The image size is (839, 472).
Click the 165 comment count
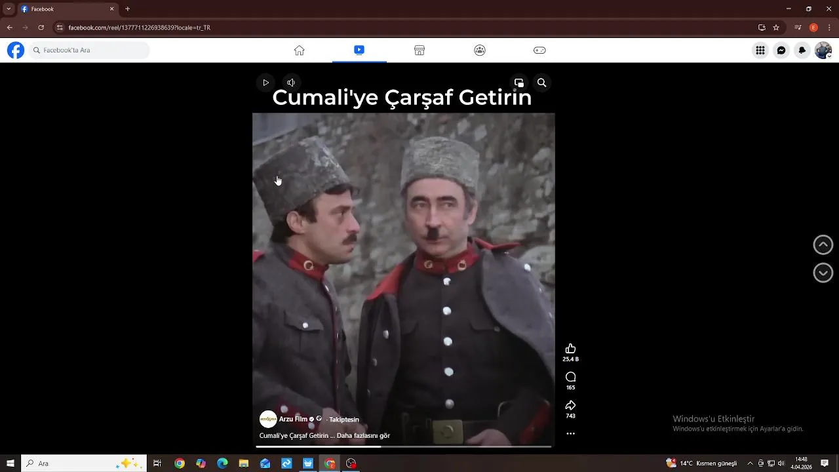pos(570,387)
